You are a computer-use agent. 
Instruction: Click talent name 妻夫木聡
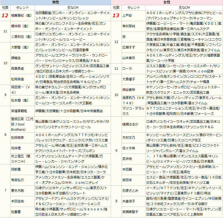point(17,191)
